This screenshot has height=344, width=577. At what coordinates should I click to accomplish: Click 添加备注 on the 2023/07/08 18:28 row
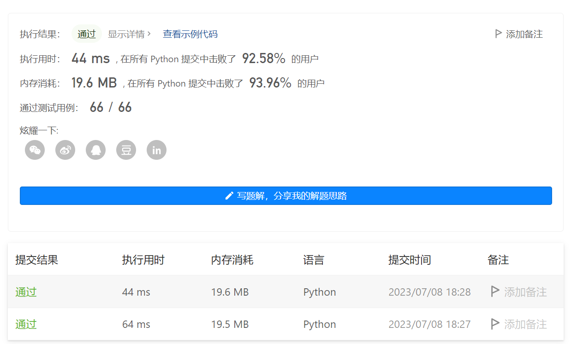point(525,292)
